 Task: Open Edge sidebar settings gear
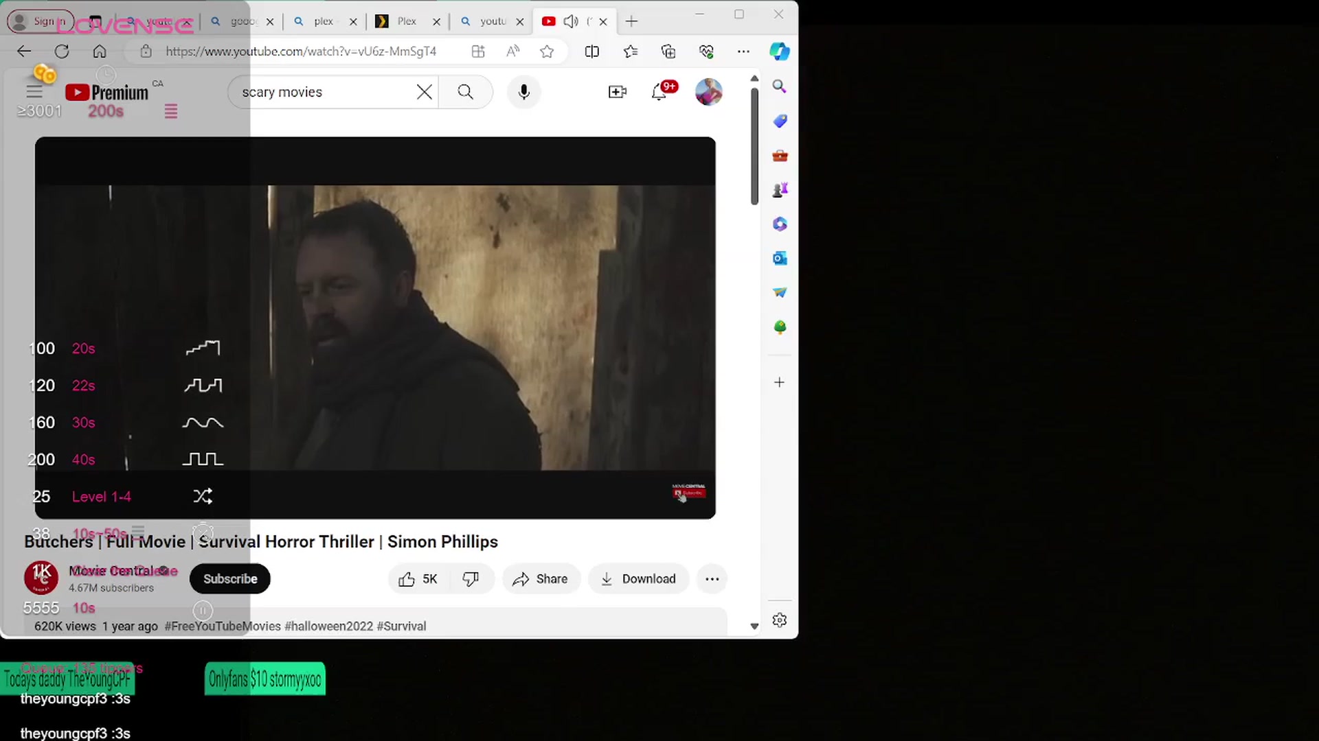779,620
